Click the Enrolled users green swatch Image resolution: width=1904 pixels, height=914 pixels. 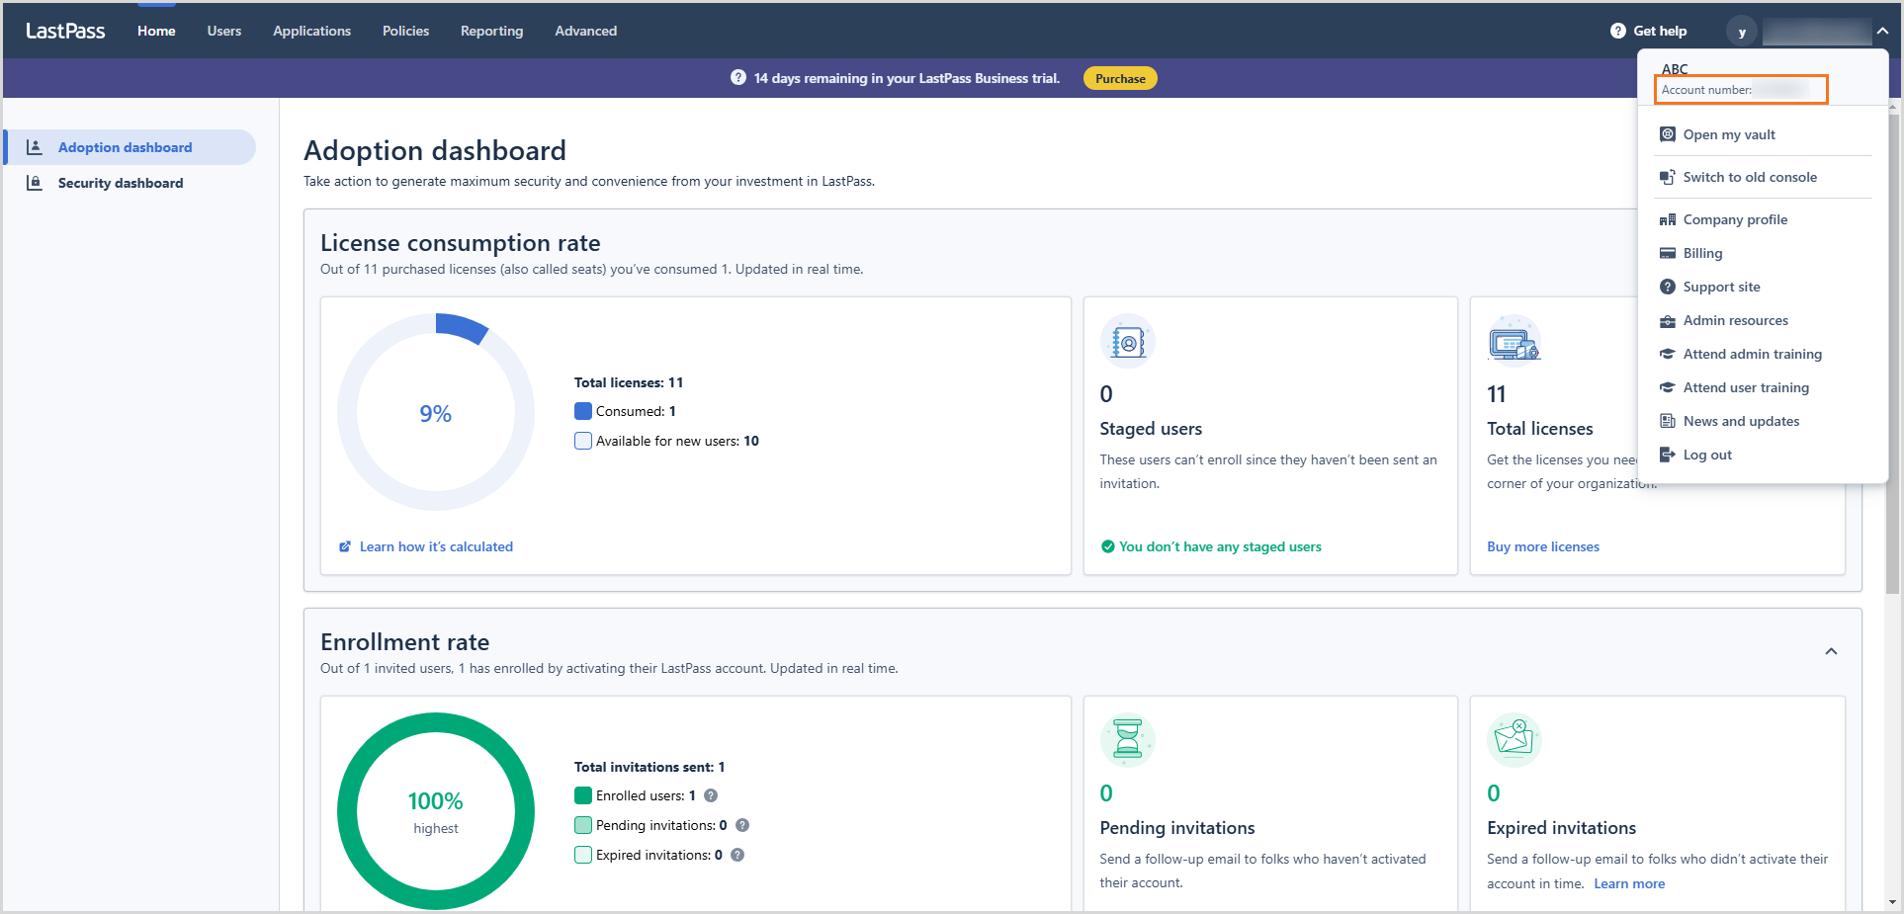(x=583, y=795)
